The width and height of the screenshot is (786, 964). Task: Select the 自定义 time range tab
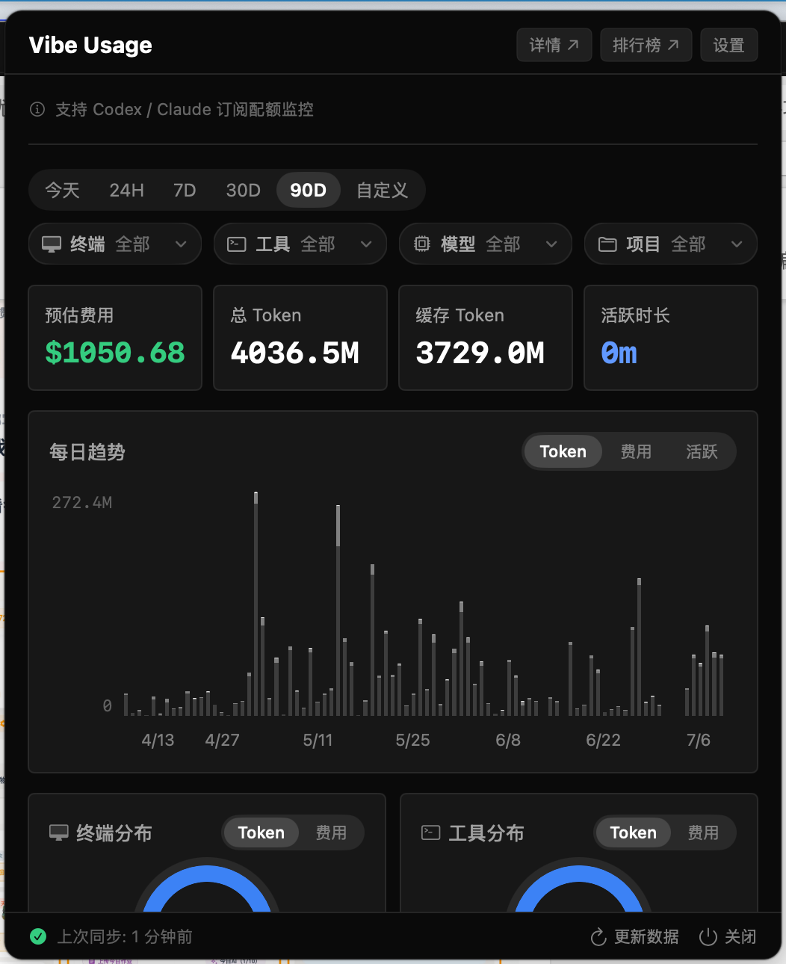[383, 190]
